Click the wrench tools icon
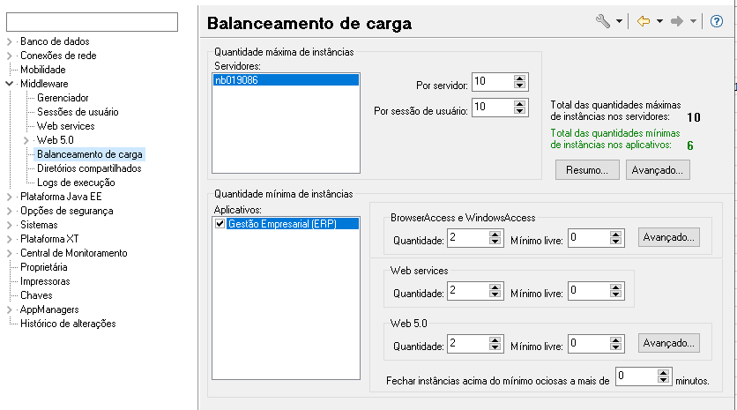 [x=603, y=21]
